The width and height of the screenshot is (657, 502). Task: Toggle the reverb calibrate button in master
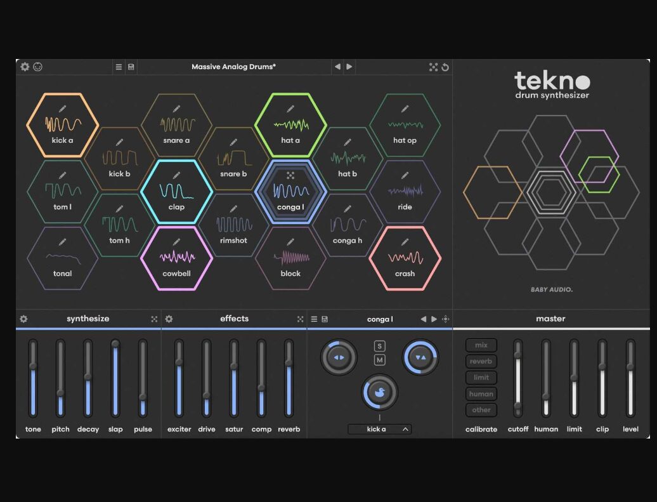tap(481, 361)
